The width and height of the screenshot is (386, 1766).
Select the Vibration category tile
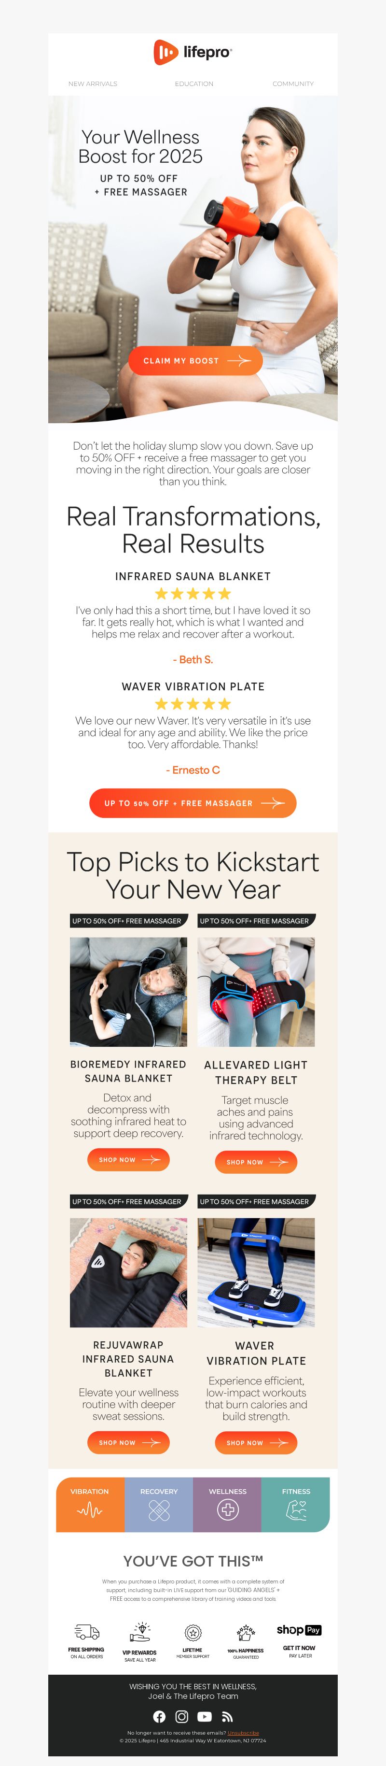[90, 1504]
